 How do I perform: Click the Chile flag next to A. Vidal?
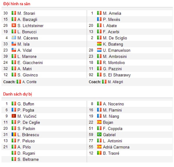[x=14, y=50]
